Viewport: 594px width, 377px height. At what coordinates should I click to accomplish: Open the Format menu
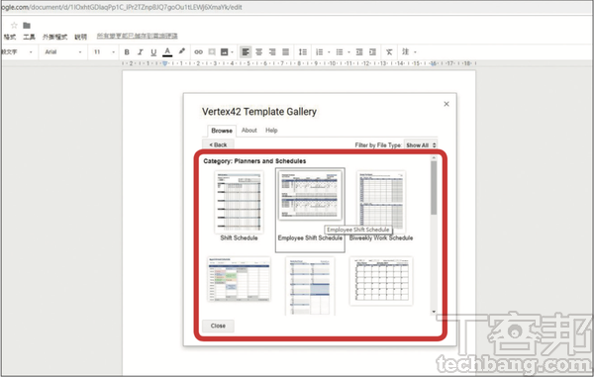point(10,37)
